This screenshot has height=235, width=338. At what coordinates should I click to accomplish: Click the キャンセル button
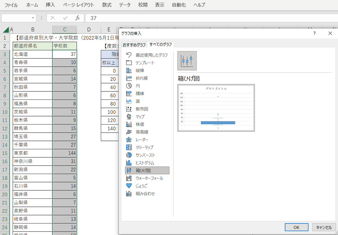(324, 227)
